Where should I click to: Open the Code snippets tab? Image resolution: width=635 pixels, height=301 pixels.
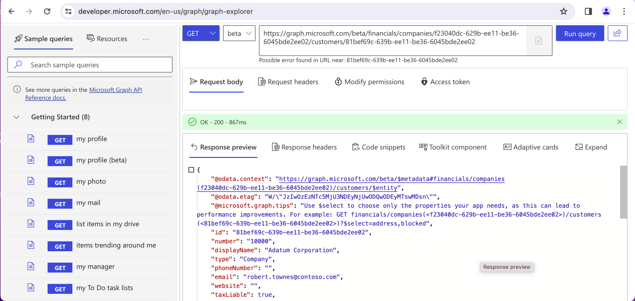(x=379, y=147)
